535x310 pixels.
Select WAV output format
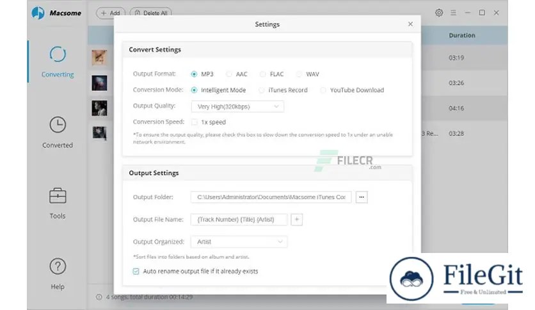(299, 74)
